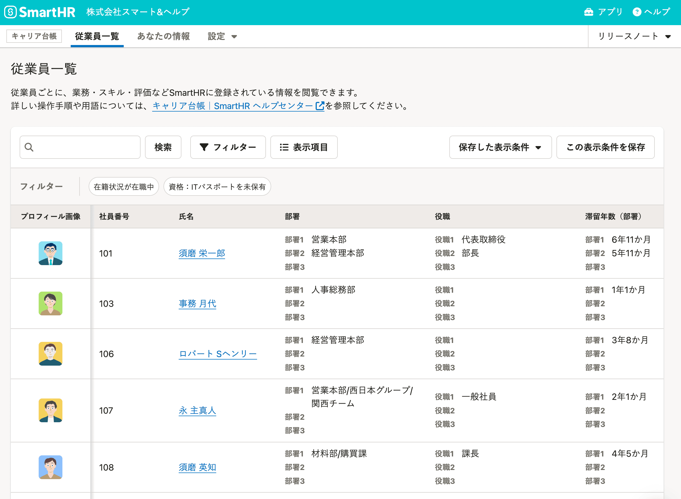Click この表示条件を保存 button
681x499 pixels.
click(605, 147)
